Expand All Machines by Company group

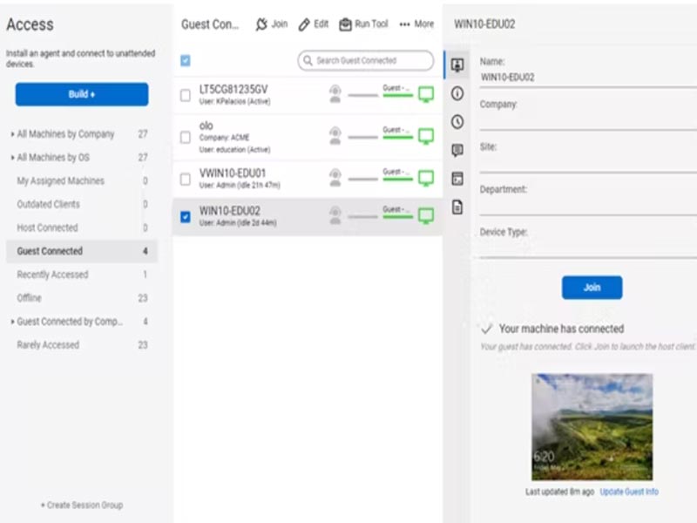(x=12, y=134)
